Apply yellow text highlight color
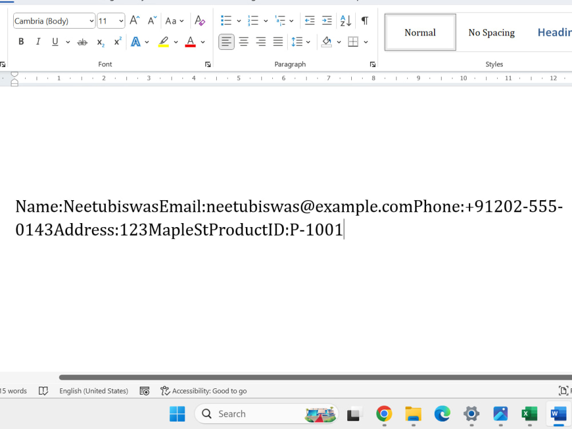The height and width of the screenshot is (429, 572). tap(164, 42)
